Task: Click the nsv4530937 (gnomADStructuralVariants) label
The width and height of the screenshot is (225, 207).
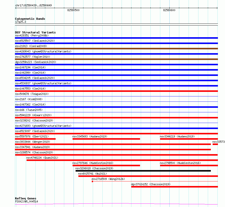Action: [43, 83]
